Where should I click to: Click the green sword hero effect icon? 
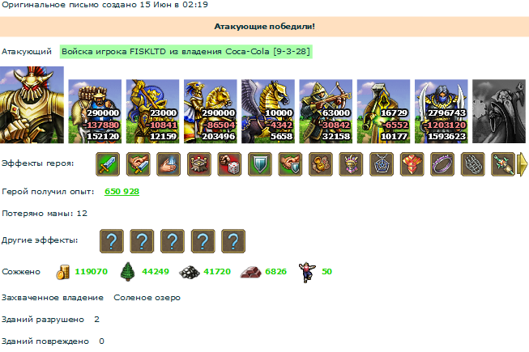point(108,164)
